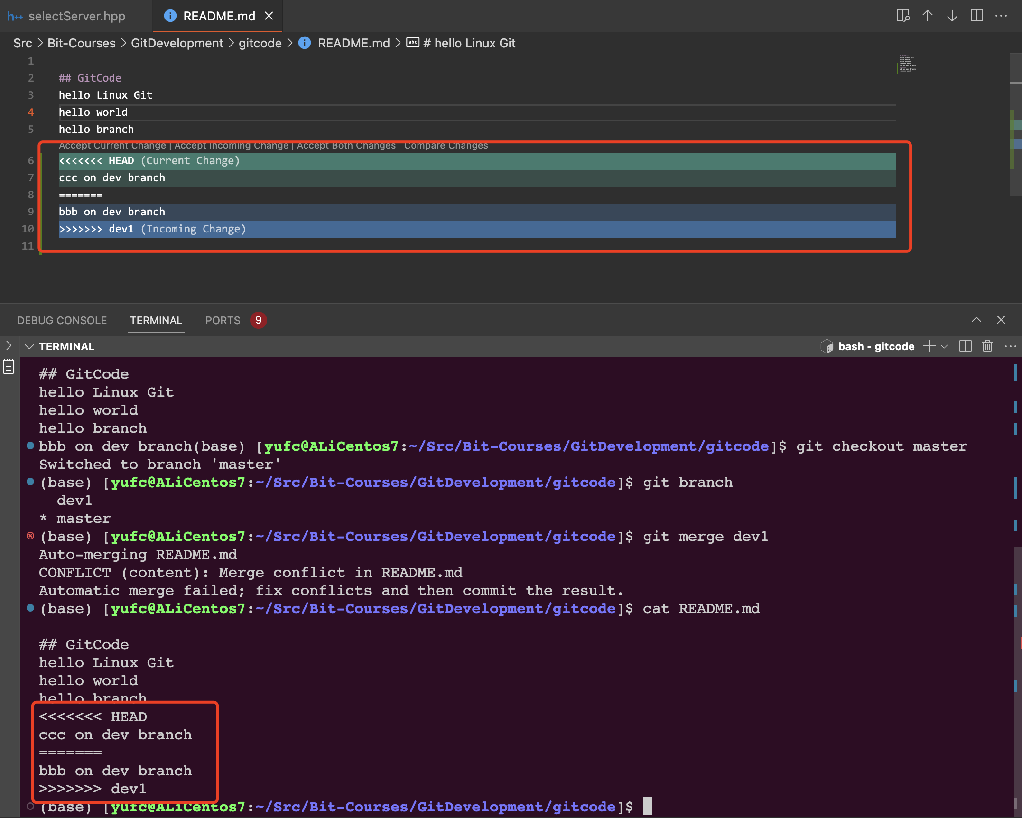Open the new terminal launch profile dropdown
The width and height of the screenshot is (1022, 818).
tap(944, 346)
